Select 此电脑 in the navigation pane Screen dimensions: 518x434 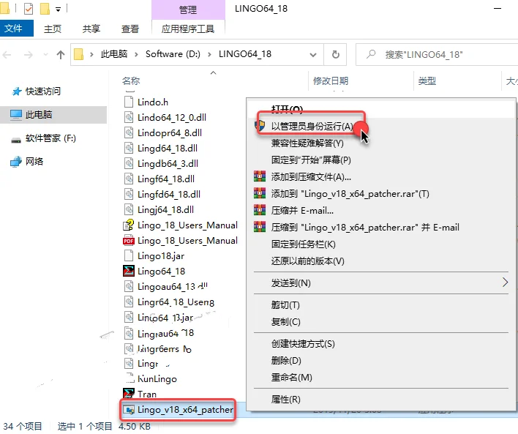click(53, 115)
